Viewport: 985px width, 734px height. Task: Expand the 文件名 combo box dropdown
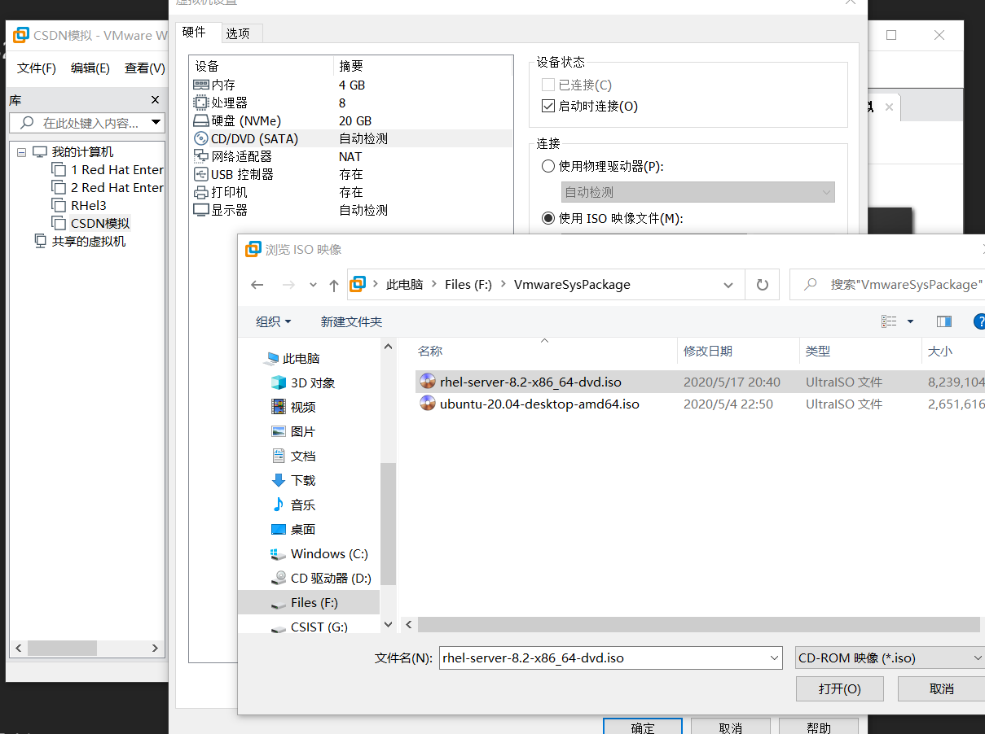pyautogui.click(x=774, y=658)
